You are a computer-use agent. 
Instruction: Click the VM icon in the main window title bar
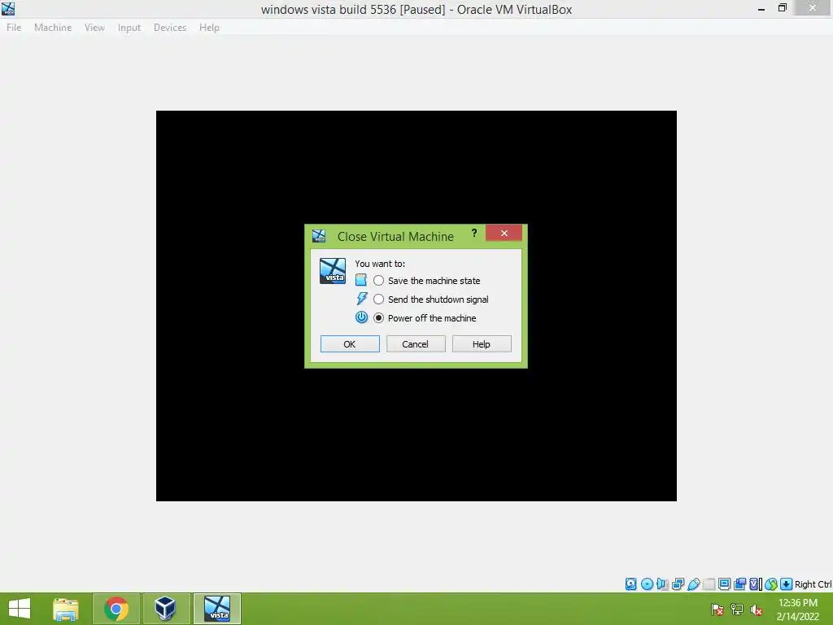tap(8, 8)
